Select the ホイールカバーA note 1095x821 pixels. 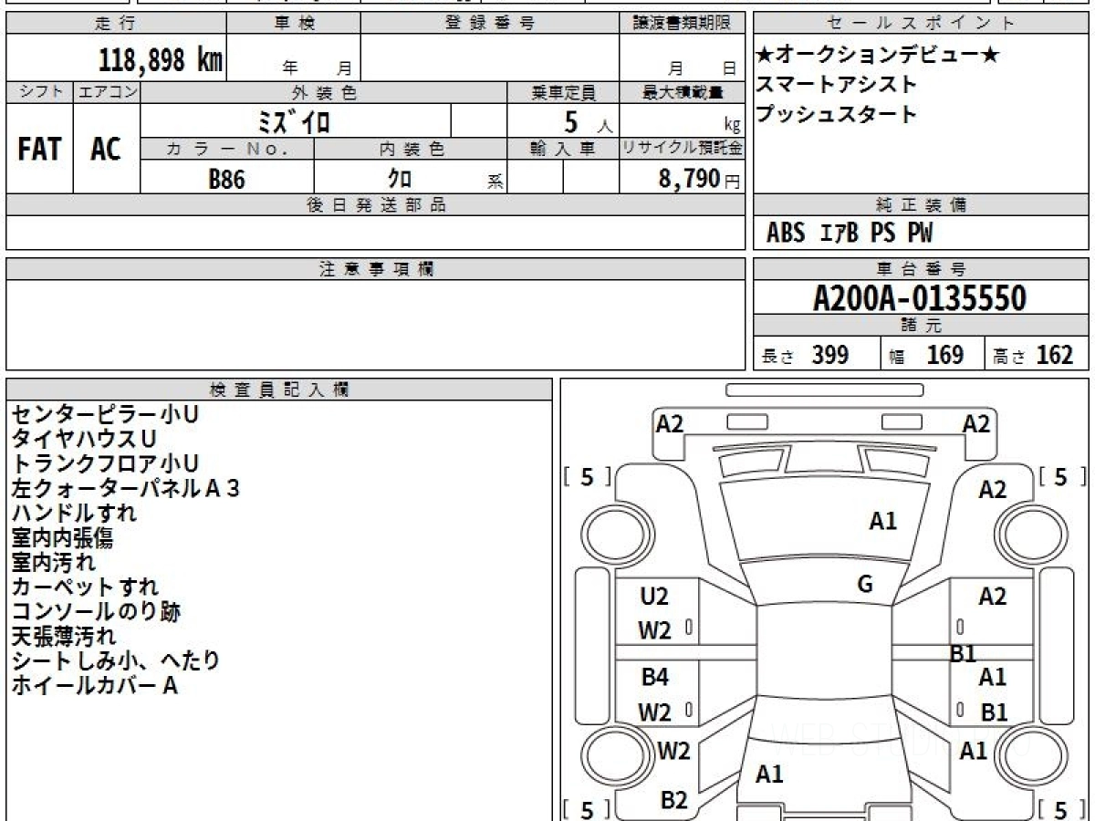pos(94,685)
